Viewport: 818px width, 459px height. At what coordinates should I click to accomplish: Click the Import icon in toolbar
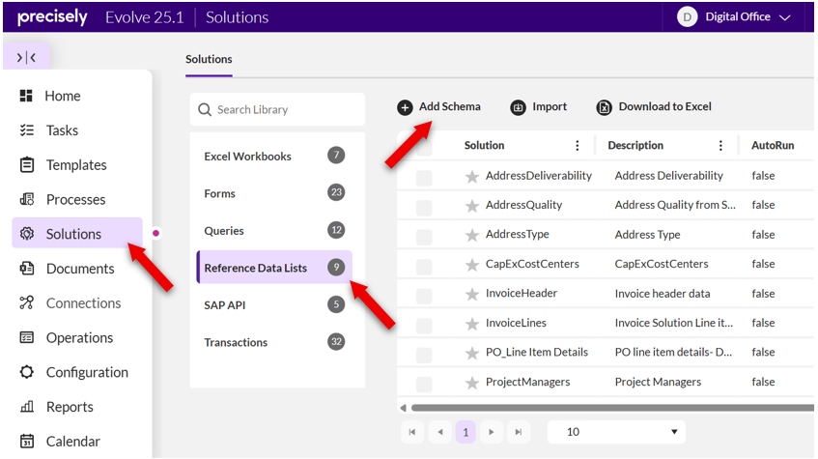pyautogui.click(x=518, y=107)
